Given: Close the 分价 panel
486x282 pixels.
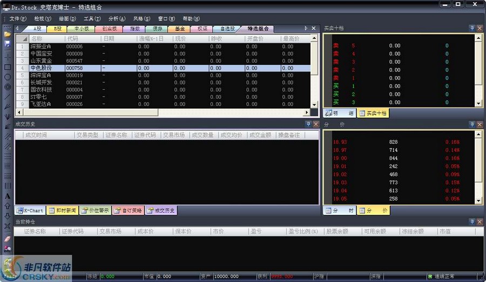Looking at the screenshot, I should pos(480,124).
